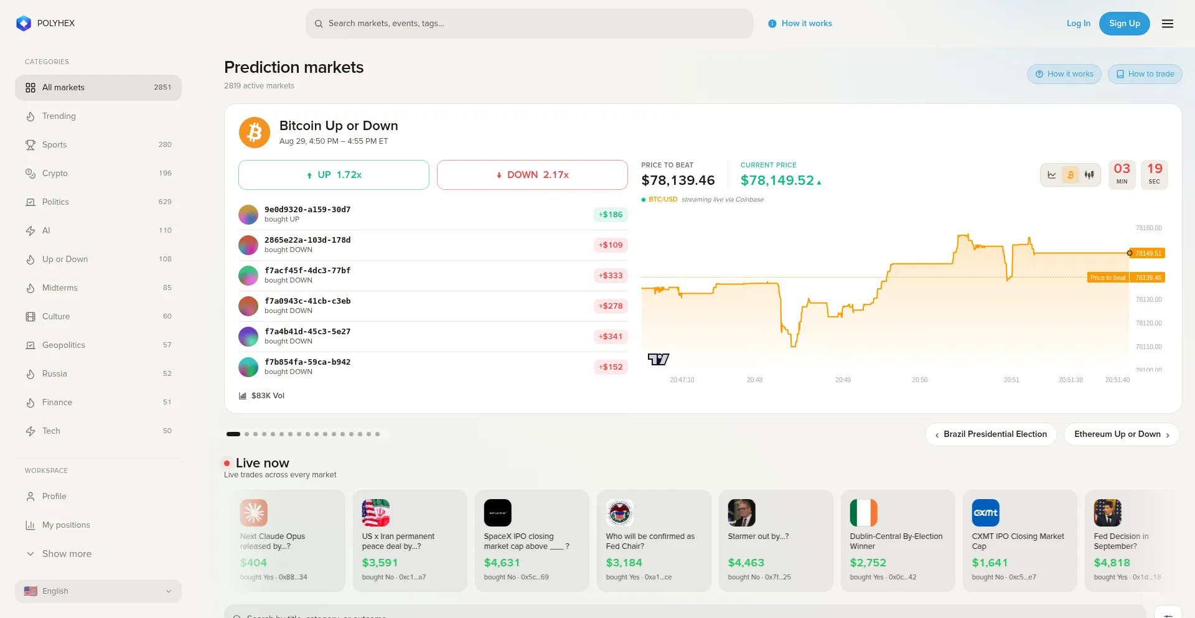Bet DOWN at 2.17x
The image size is (1195, 618).
(532, 175)
